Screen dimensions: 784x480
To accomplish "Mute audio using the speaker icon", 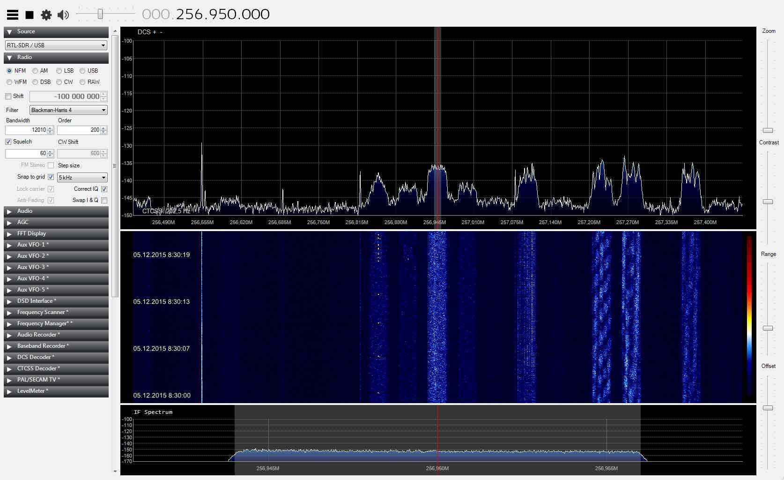I will click(63, 15).
